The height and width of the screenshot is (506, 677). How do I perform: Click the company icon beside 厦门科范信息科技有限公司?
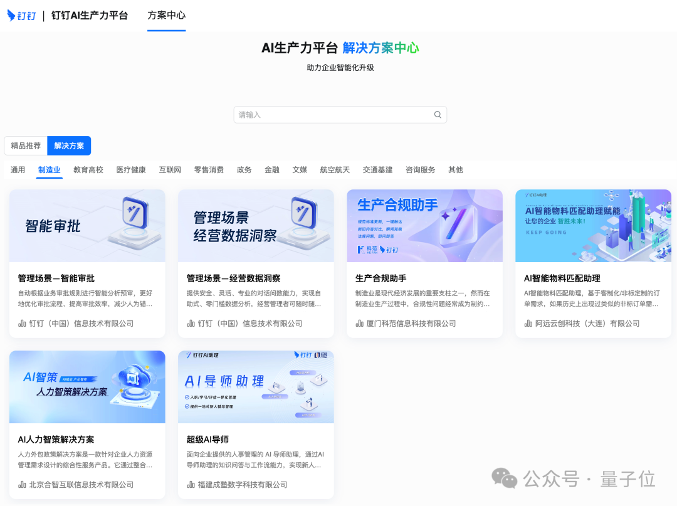pos(359,324)
